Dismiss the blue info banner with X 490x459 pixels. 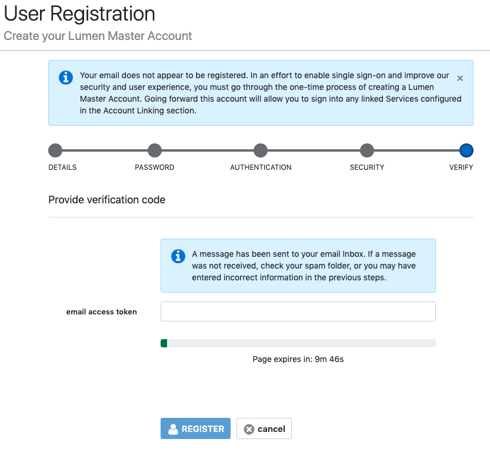click(460, 78)
